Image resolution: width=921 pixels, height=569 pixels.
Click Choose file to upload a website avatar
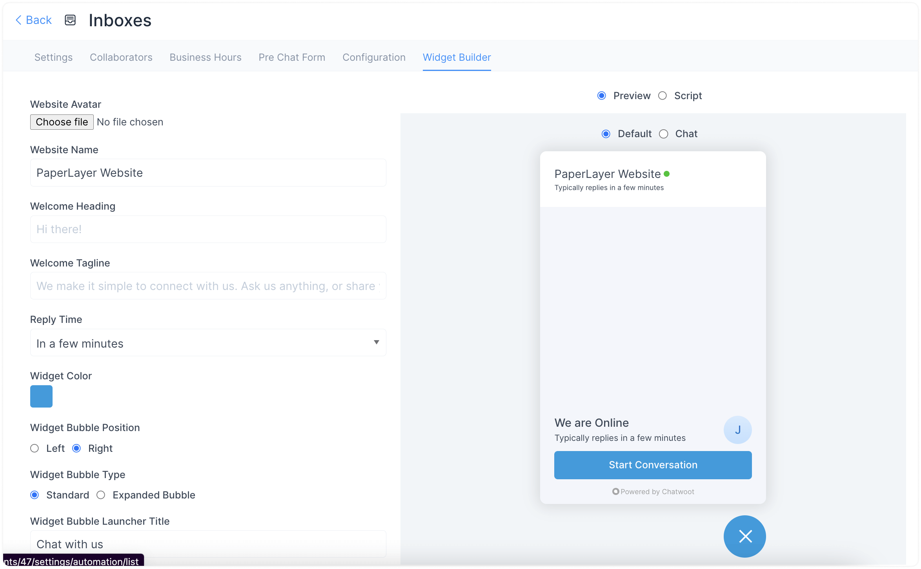[62, 122]
